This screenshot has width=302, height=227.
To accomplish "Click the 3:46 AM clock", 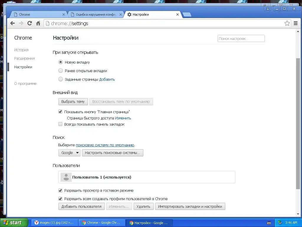I will (291, 223).
